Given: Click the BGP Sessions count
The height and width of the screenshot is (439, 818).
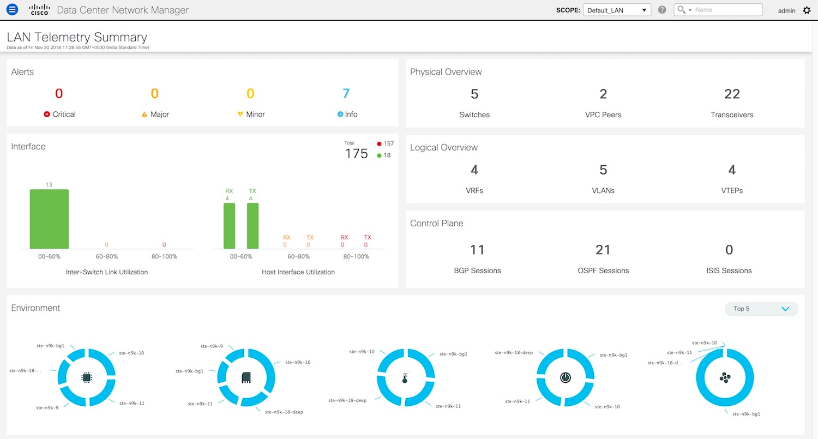Looking at the screenshot, I should [477, 250].
